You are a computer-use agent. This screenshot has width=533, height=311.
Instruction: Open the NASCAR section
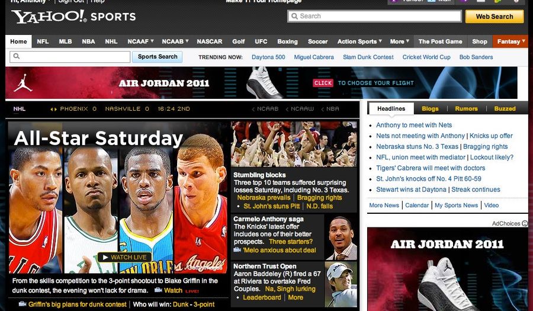tap(210, 41)
